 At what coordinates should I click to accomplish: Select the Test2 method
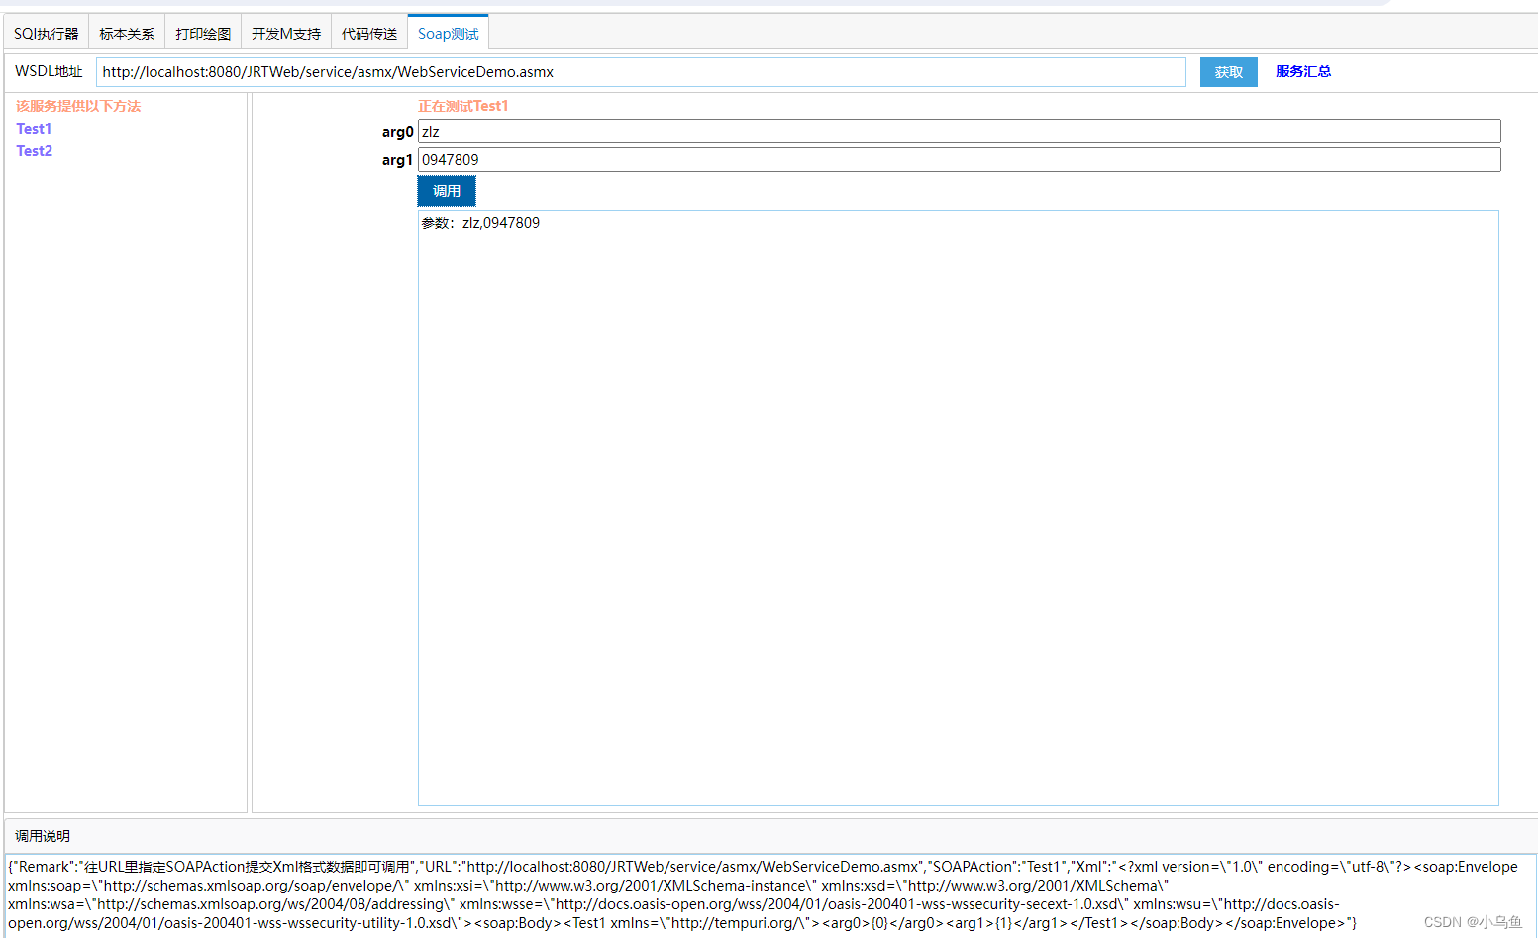coord(34,151)
